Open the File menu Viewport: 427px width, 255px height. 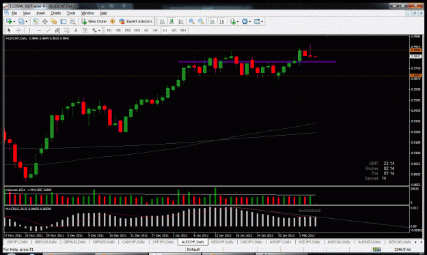pos(14,13)
